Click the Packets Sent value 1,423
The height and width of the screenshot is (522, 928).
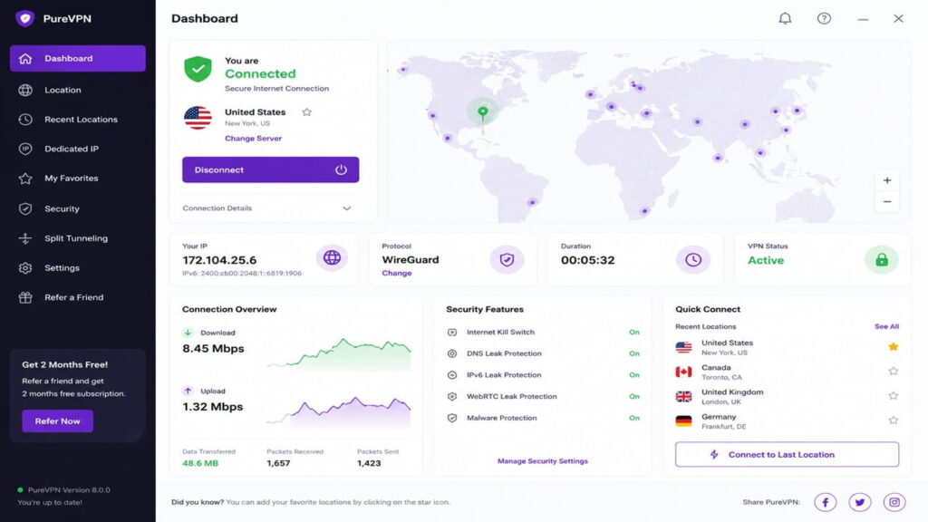[x=369, y=463]
